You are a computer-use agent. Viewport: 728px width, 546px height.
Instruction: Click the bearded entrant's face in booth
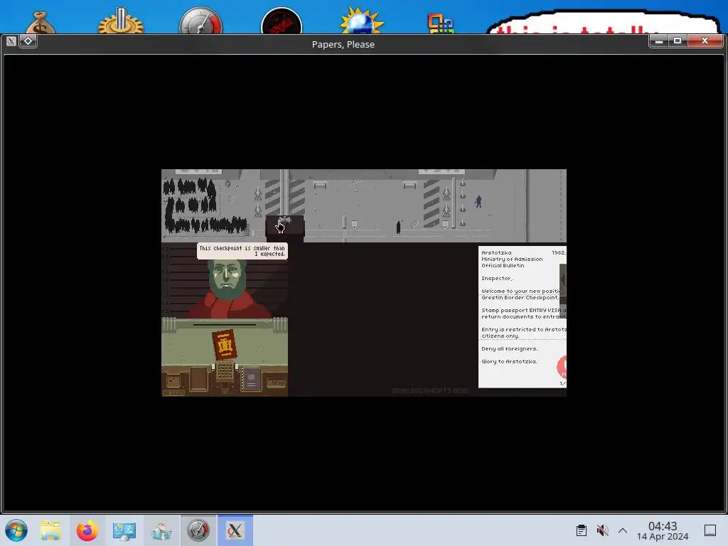(227, 278)
